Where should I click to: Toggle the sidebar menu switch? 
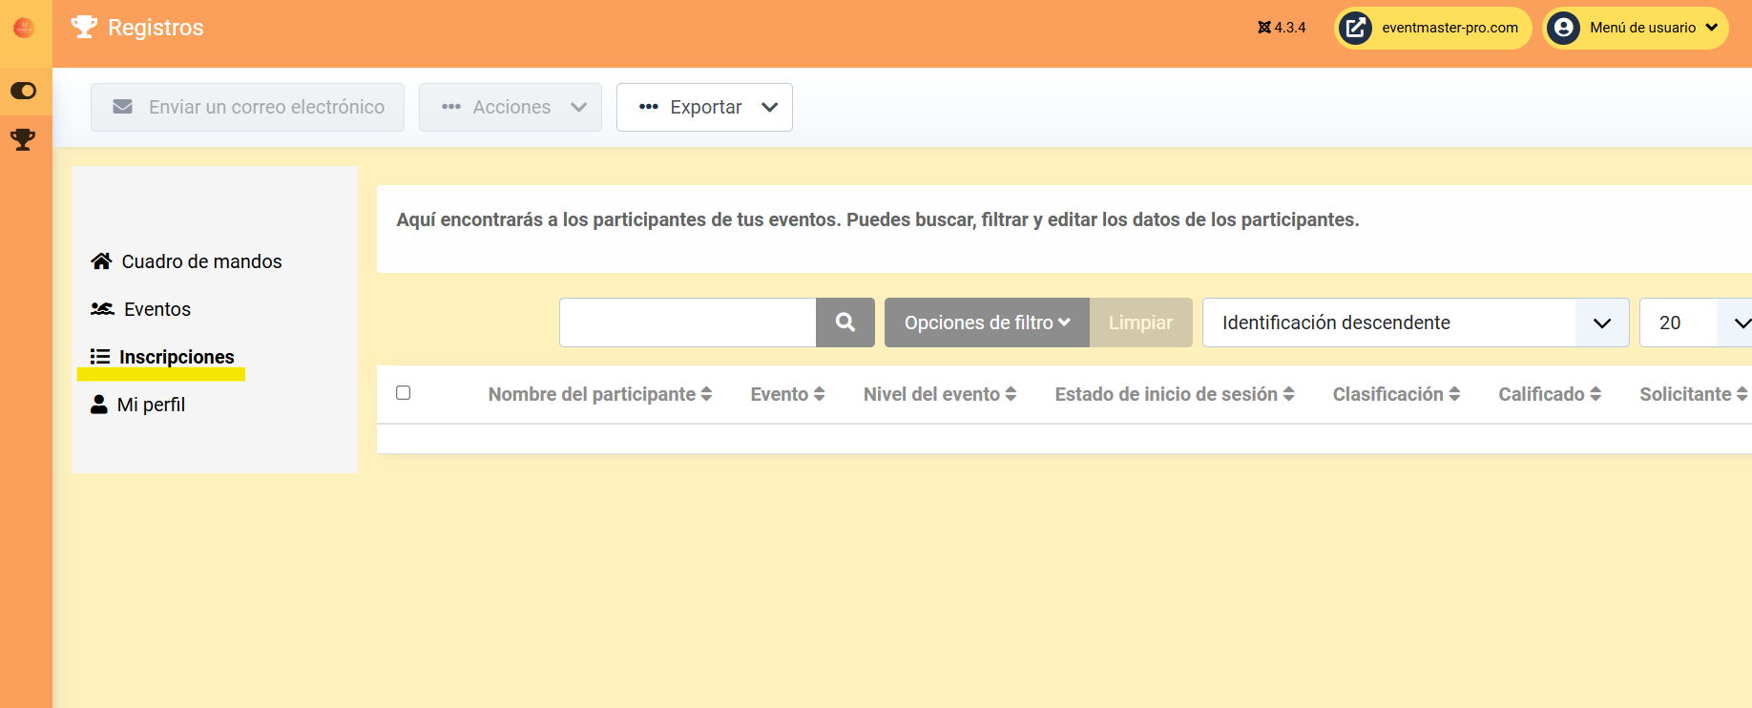23,91
